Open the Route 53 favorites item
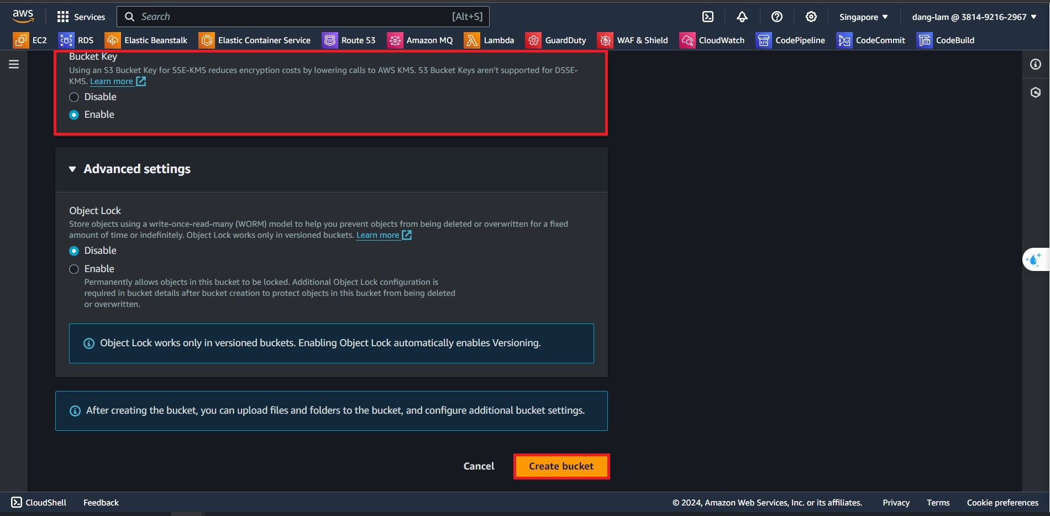Image resolution: width=1050 pixels, height=516 pixels. (x=349, y=40)
